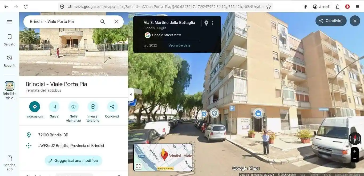364x176 pixels.
Task: Click the Street View compass icon
Action: tap(355, 138)
